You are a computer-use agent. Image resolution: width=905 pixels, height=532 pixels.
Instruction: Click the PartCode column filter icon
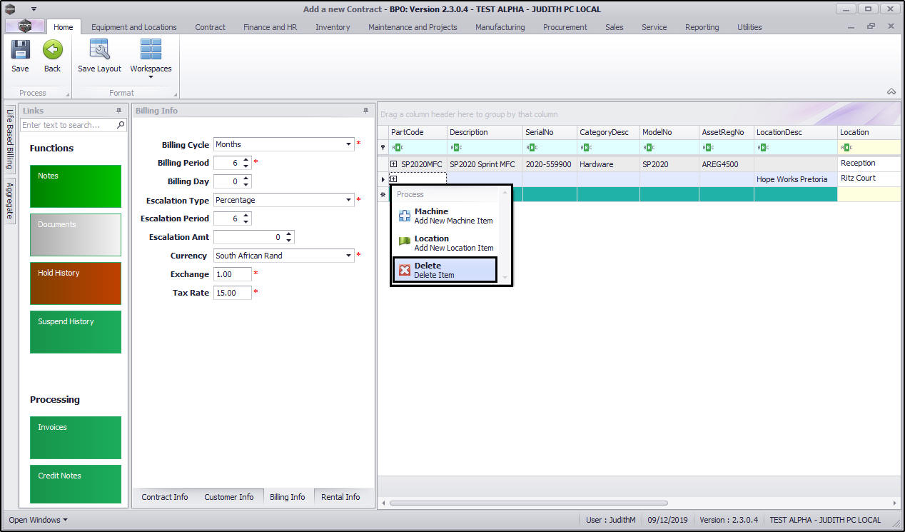pyautogui.click(x=398, y=148)
